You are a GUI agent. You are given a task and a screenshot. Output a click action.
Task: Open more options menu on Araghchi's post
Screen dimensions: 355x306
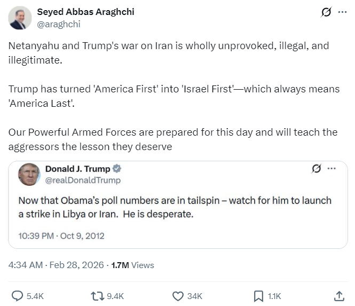pyautogui.click(x=342, y=12)
